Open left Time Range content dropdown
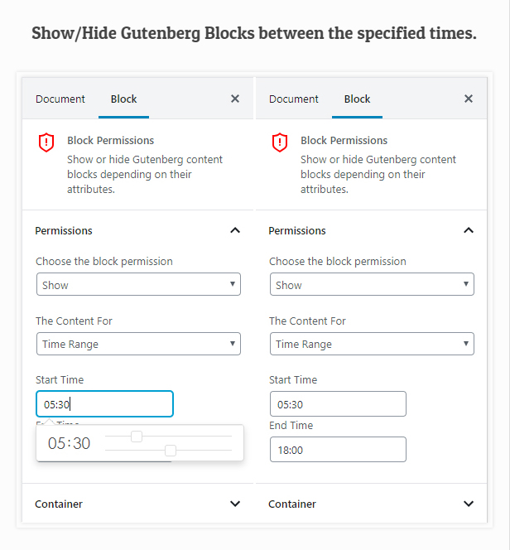Screen dimensions: 510x550 138,345
